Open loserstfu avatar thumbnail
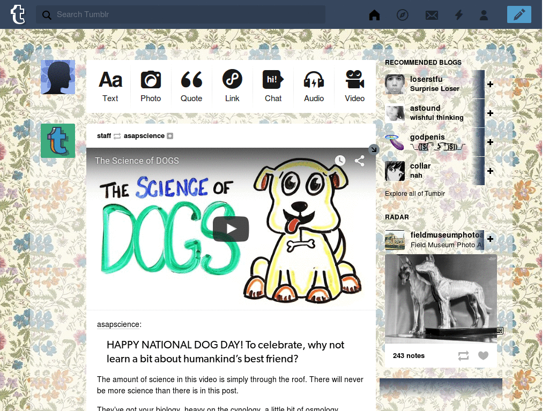Image resolution: width=549 pixels, height=411 pixels. tap(395, 84)
